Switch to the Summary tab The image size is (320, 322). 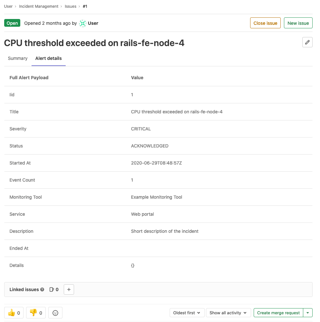click(x=18, y=58)
